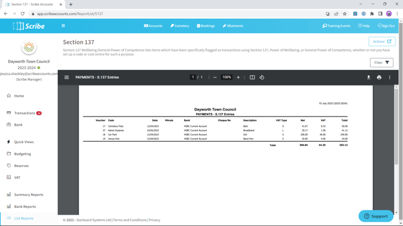The image size is (403, 226).
Task: Go back in the browser
Action: [5, 14]
